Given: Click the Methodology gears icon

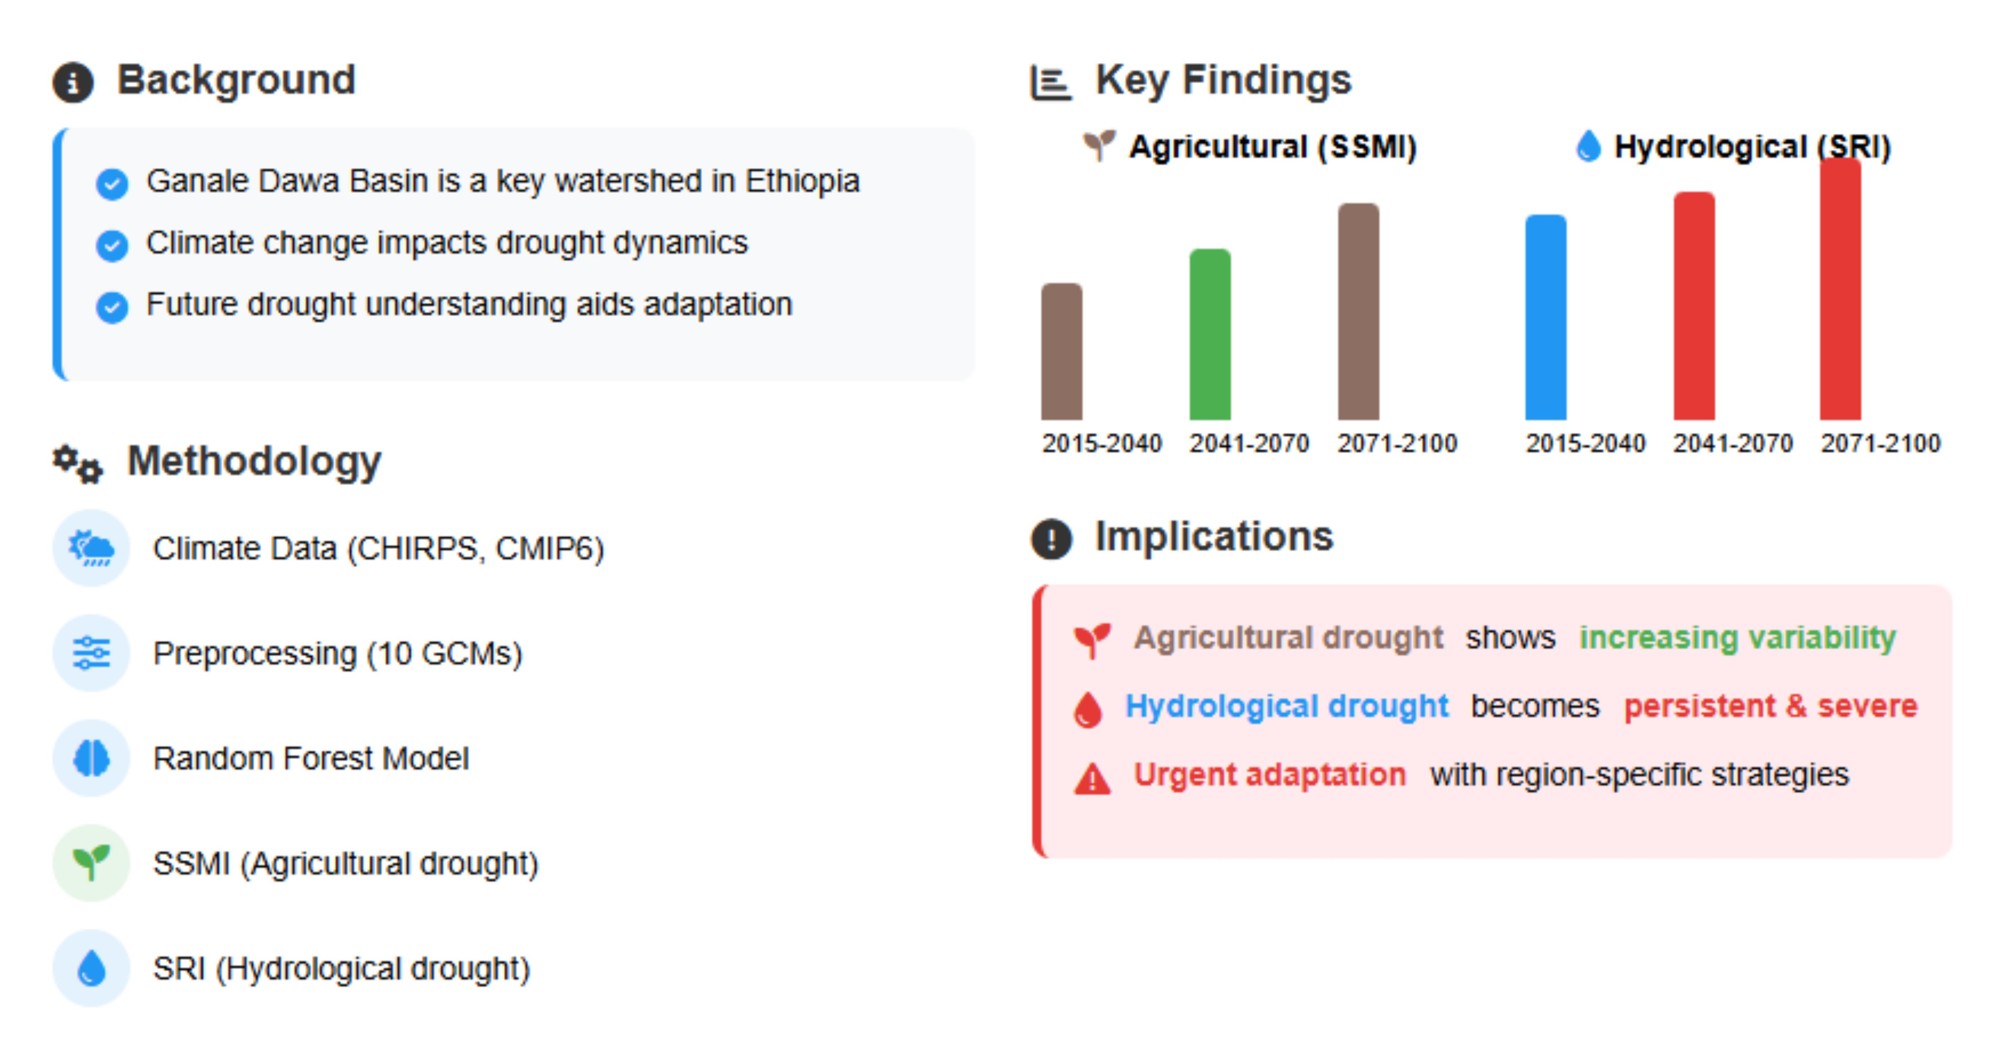Looking at the screenshot, I should pos(77,463).
